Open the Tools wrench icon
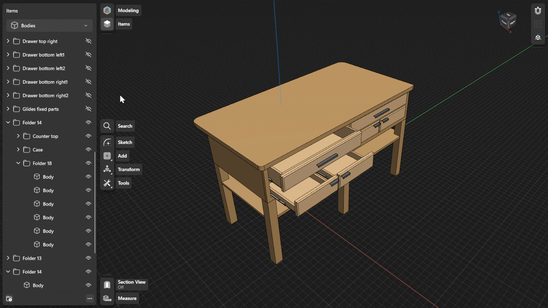 click(107, 183)
